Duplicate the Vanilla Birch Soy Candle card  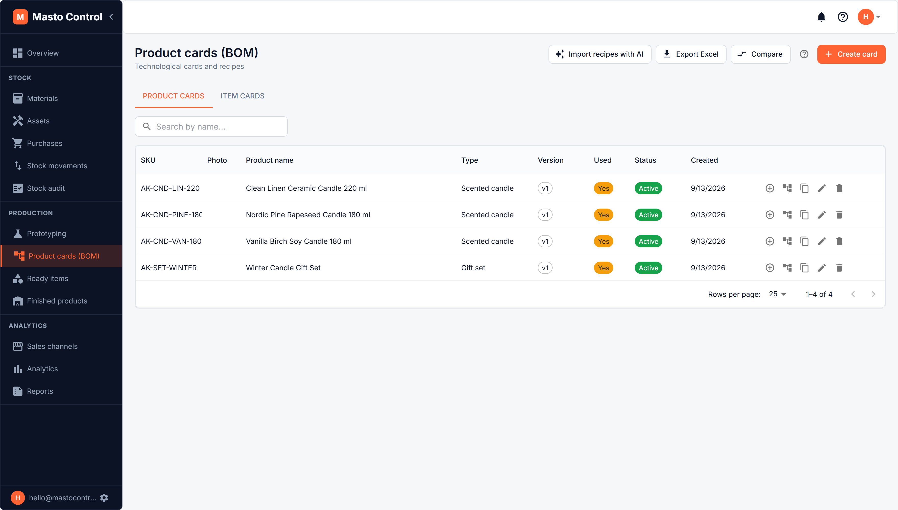coord(804,241)
